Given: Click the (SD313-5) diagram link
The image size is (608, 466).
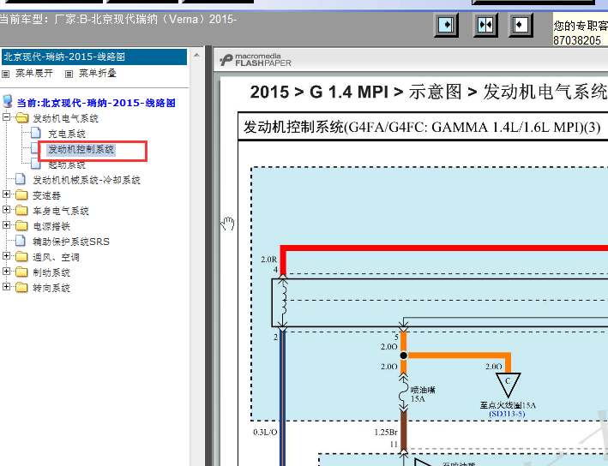Looking at the screenshot, I should [x=507, y=414].
